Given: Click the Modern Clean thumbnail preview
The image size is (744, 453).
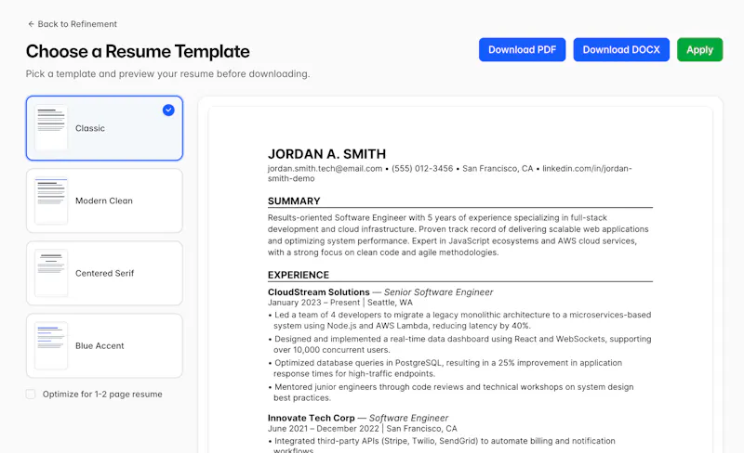Looking at the screenshot, I should coord(51,201).
